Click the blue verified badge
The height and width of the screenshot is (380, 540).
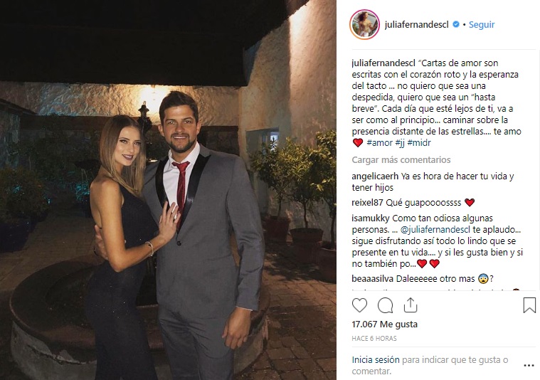(x=456, y=24)
